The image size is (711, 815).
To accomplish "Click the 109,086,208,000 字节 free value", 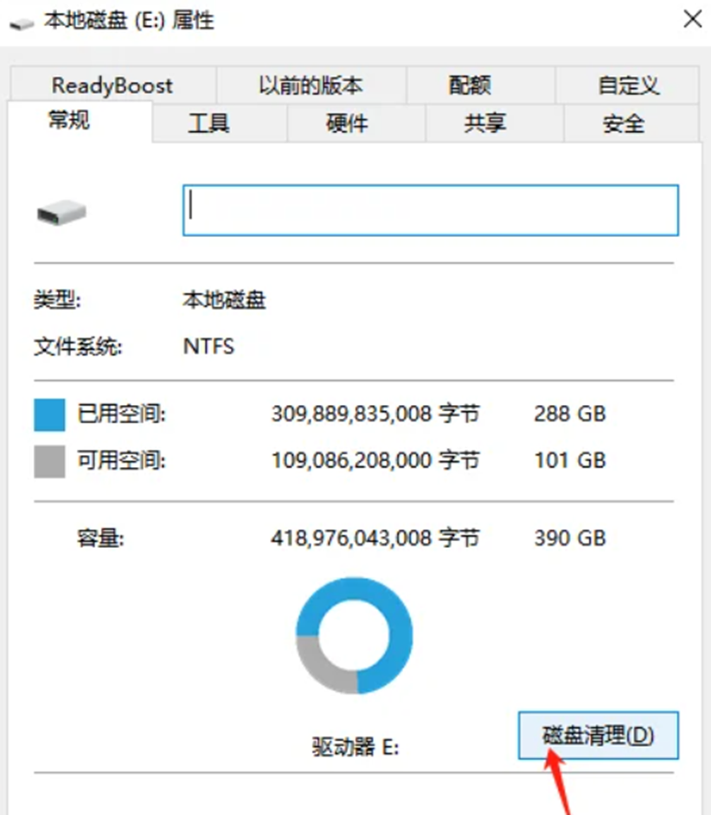I will [375, 460].
